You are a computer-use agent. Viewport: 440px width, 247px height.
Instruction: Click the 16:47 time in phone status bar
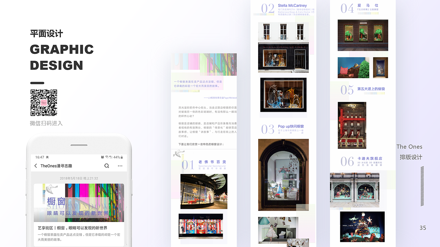(x=40, y=157)
